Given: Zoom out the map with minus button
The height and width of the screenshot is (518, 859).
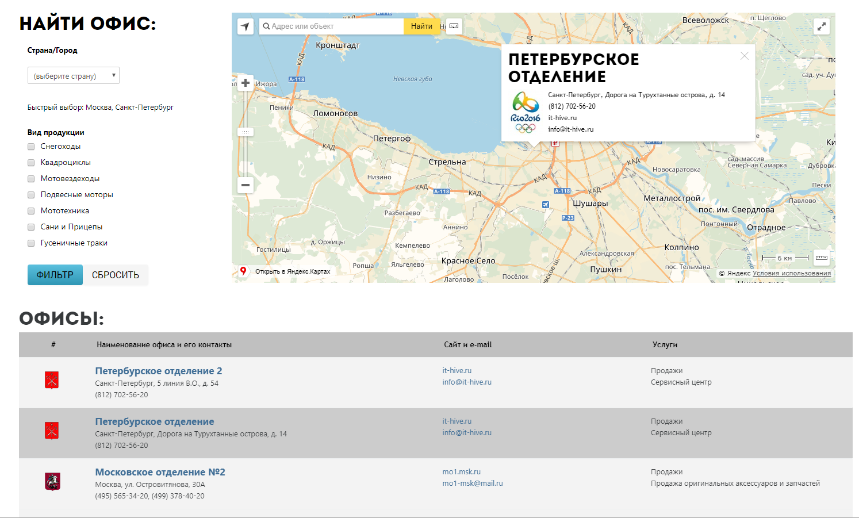Looking at the screenshot, I should [x=246, y=185].
